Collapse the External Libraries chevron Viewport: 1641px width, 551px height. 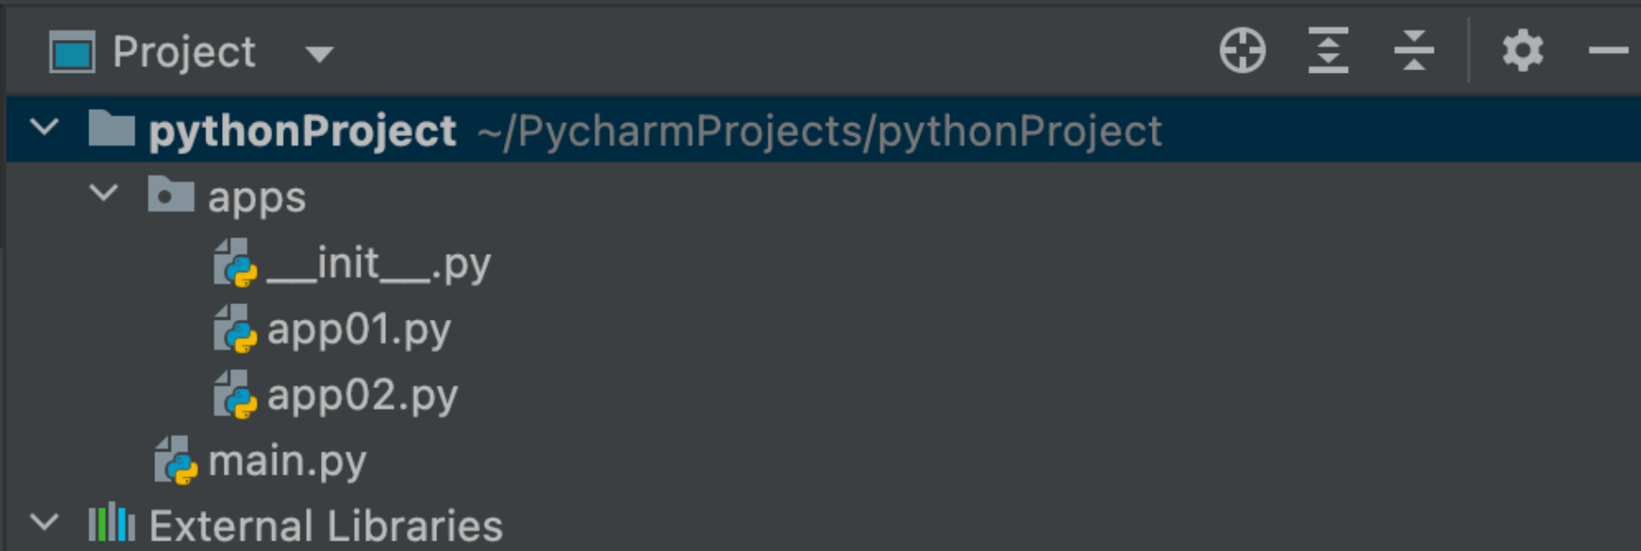point(44,522)
